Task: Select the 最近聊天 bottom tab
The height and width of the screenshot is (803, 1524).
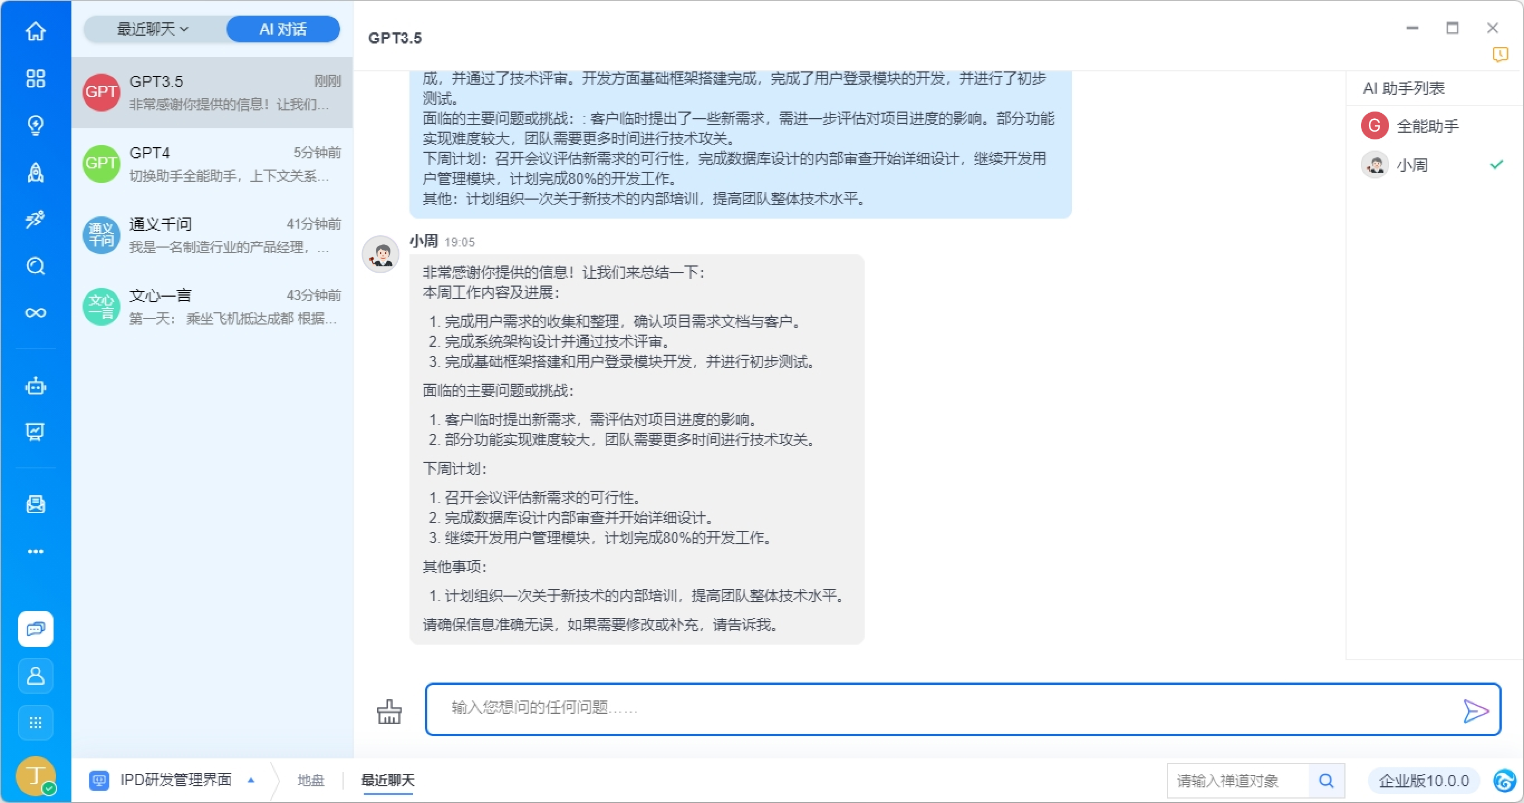Action: click(x=388, y=780)
